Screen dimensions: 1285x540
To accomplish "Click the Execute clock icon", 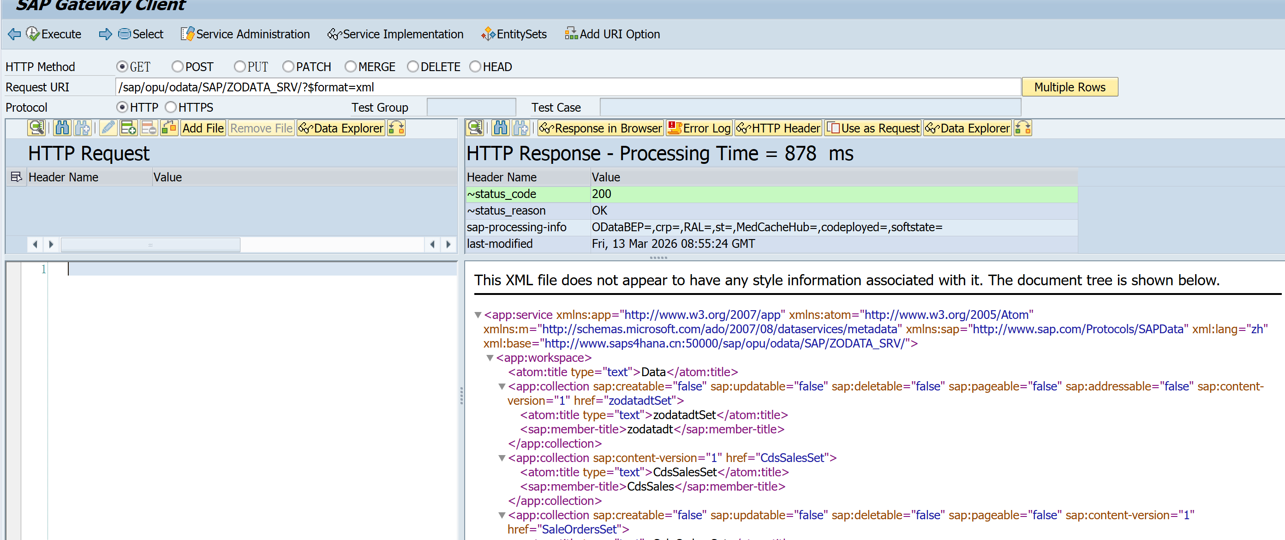I will tap(33, 34).
